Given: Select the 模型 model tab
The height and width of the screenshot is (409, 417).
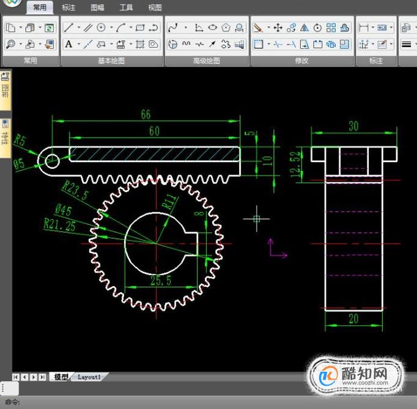Looking at the screenshot, I should (x=61, y=377).
